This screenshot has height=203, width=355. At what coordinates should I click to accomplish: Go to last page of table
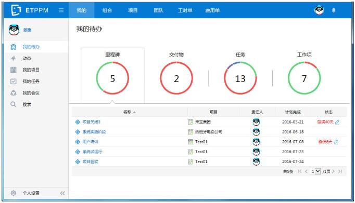(x=340, y=171)
